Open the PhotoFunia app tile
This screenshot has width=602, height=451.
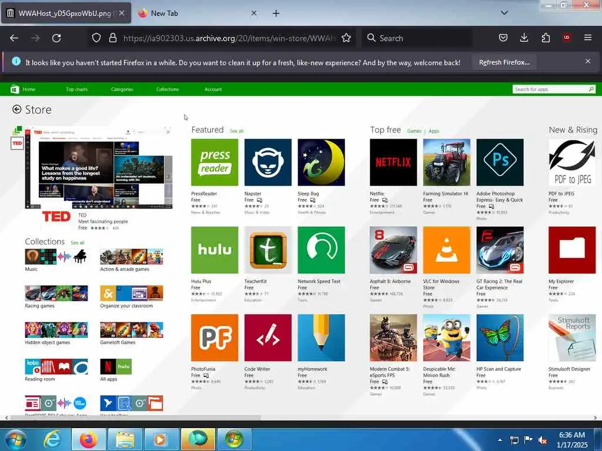214,338
